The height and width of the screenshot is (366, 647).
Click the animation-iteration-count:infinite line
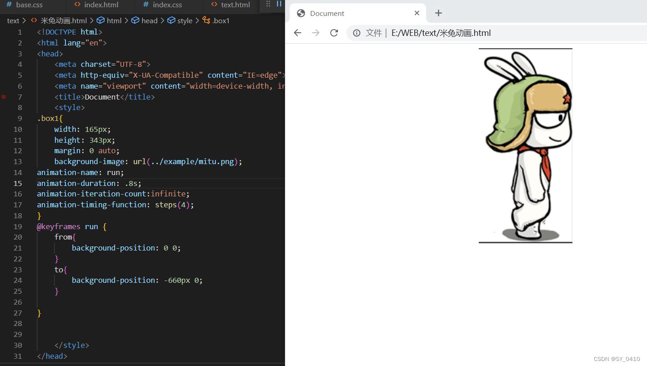click(x=113, y=194)
